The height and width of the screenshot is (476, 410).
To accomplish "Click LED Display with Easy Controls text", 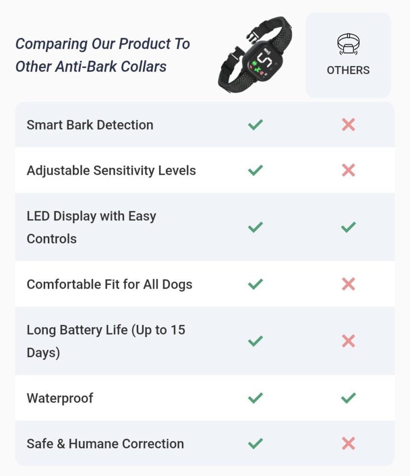I will pyautogui.click(x=91, y=227).
